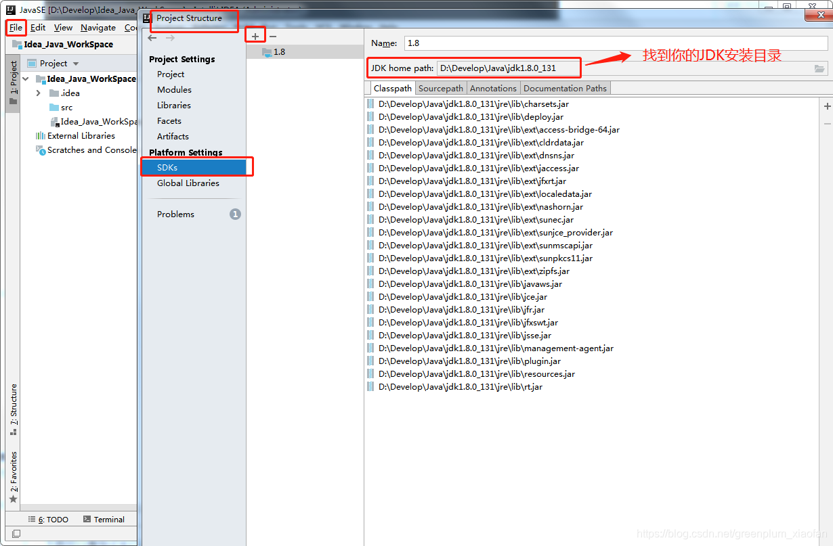Image resolution: width=833 pixels, height=546 pixels.
Task: Expand the .idea folder node
Action: point(39,93)
